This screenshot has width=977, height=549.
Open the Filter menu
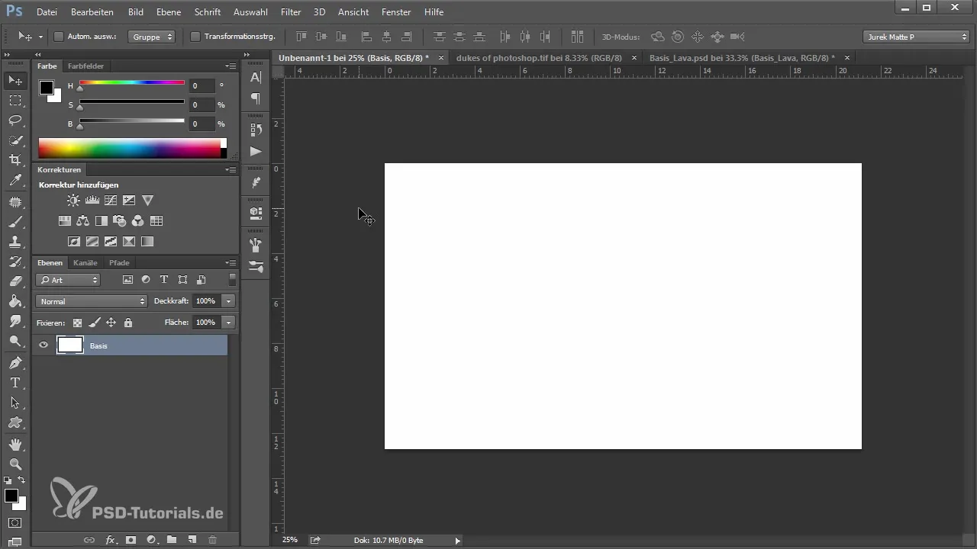[x=290, y=12]
